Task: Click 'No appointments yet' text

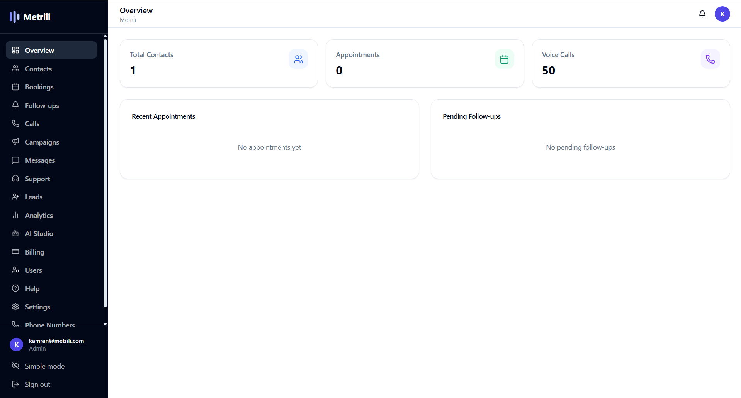Action: pyautogui.click(x=269, y=147)
